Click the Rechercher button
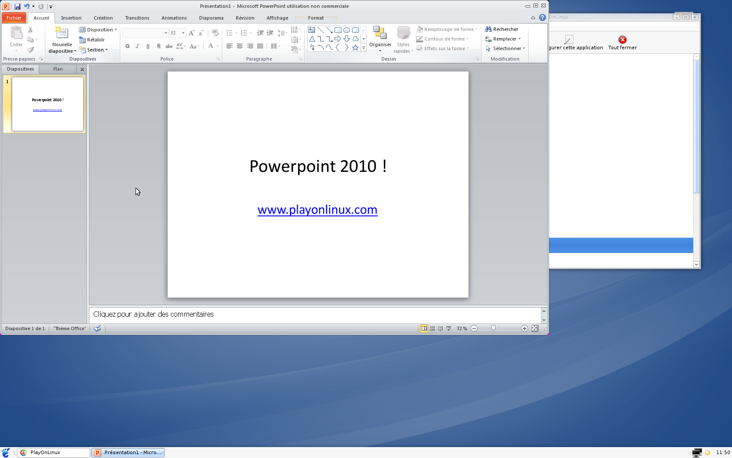732x458 pixels. coord(502,29)
